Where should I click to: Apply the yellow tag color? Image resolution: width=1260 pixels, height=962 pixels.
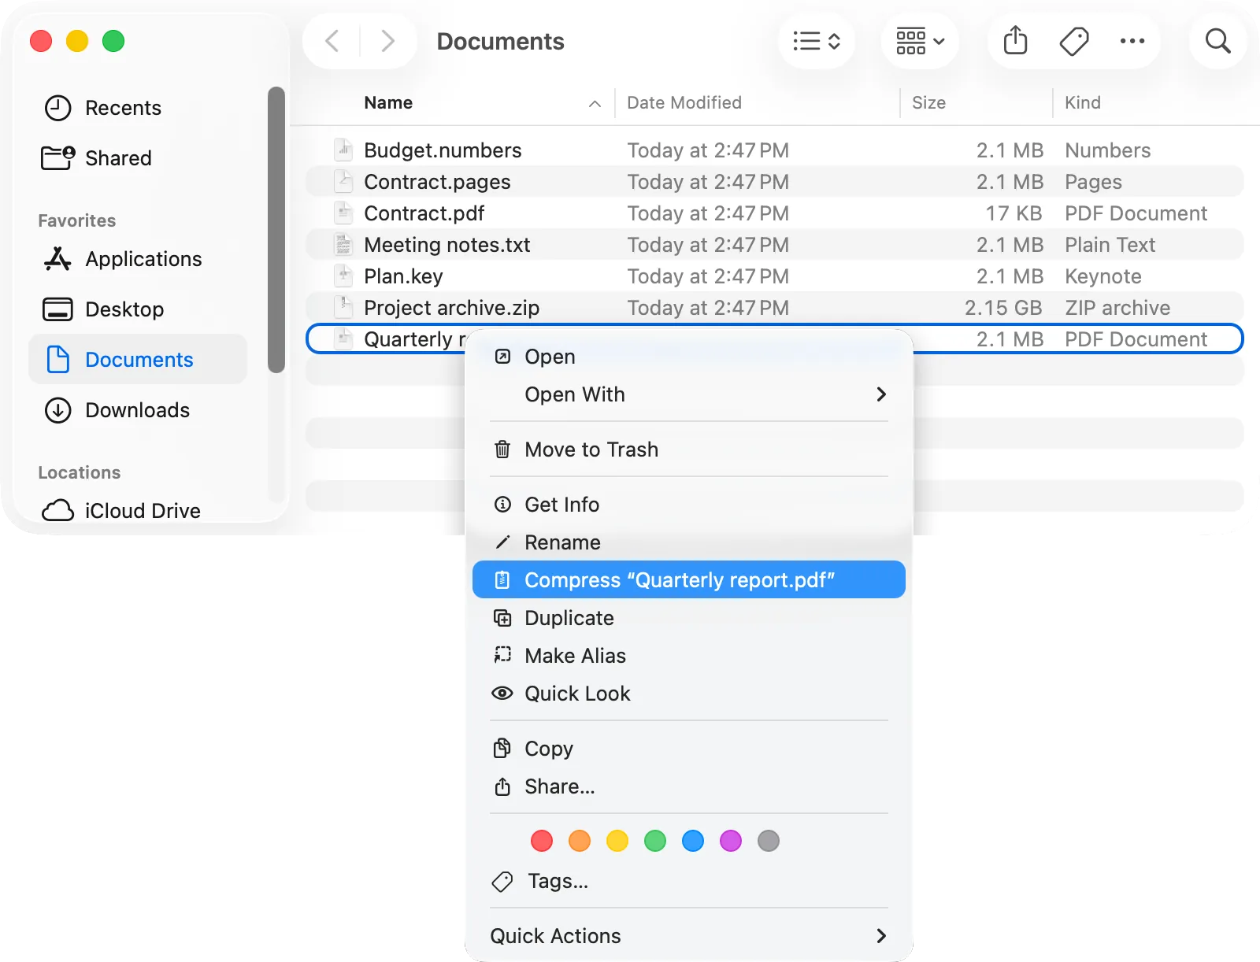[617, 841]
